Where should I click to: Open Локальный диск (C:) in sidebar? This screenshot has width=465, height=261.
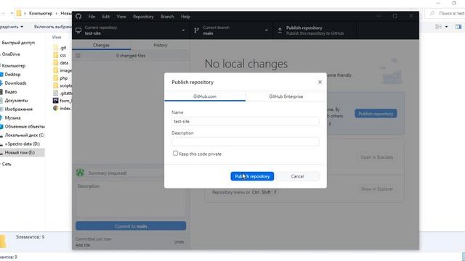24,136
